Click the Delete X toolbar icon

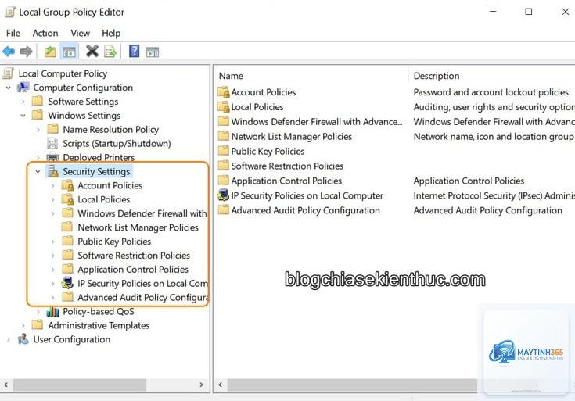tap(92, 52)
